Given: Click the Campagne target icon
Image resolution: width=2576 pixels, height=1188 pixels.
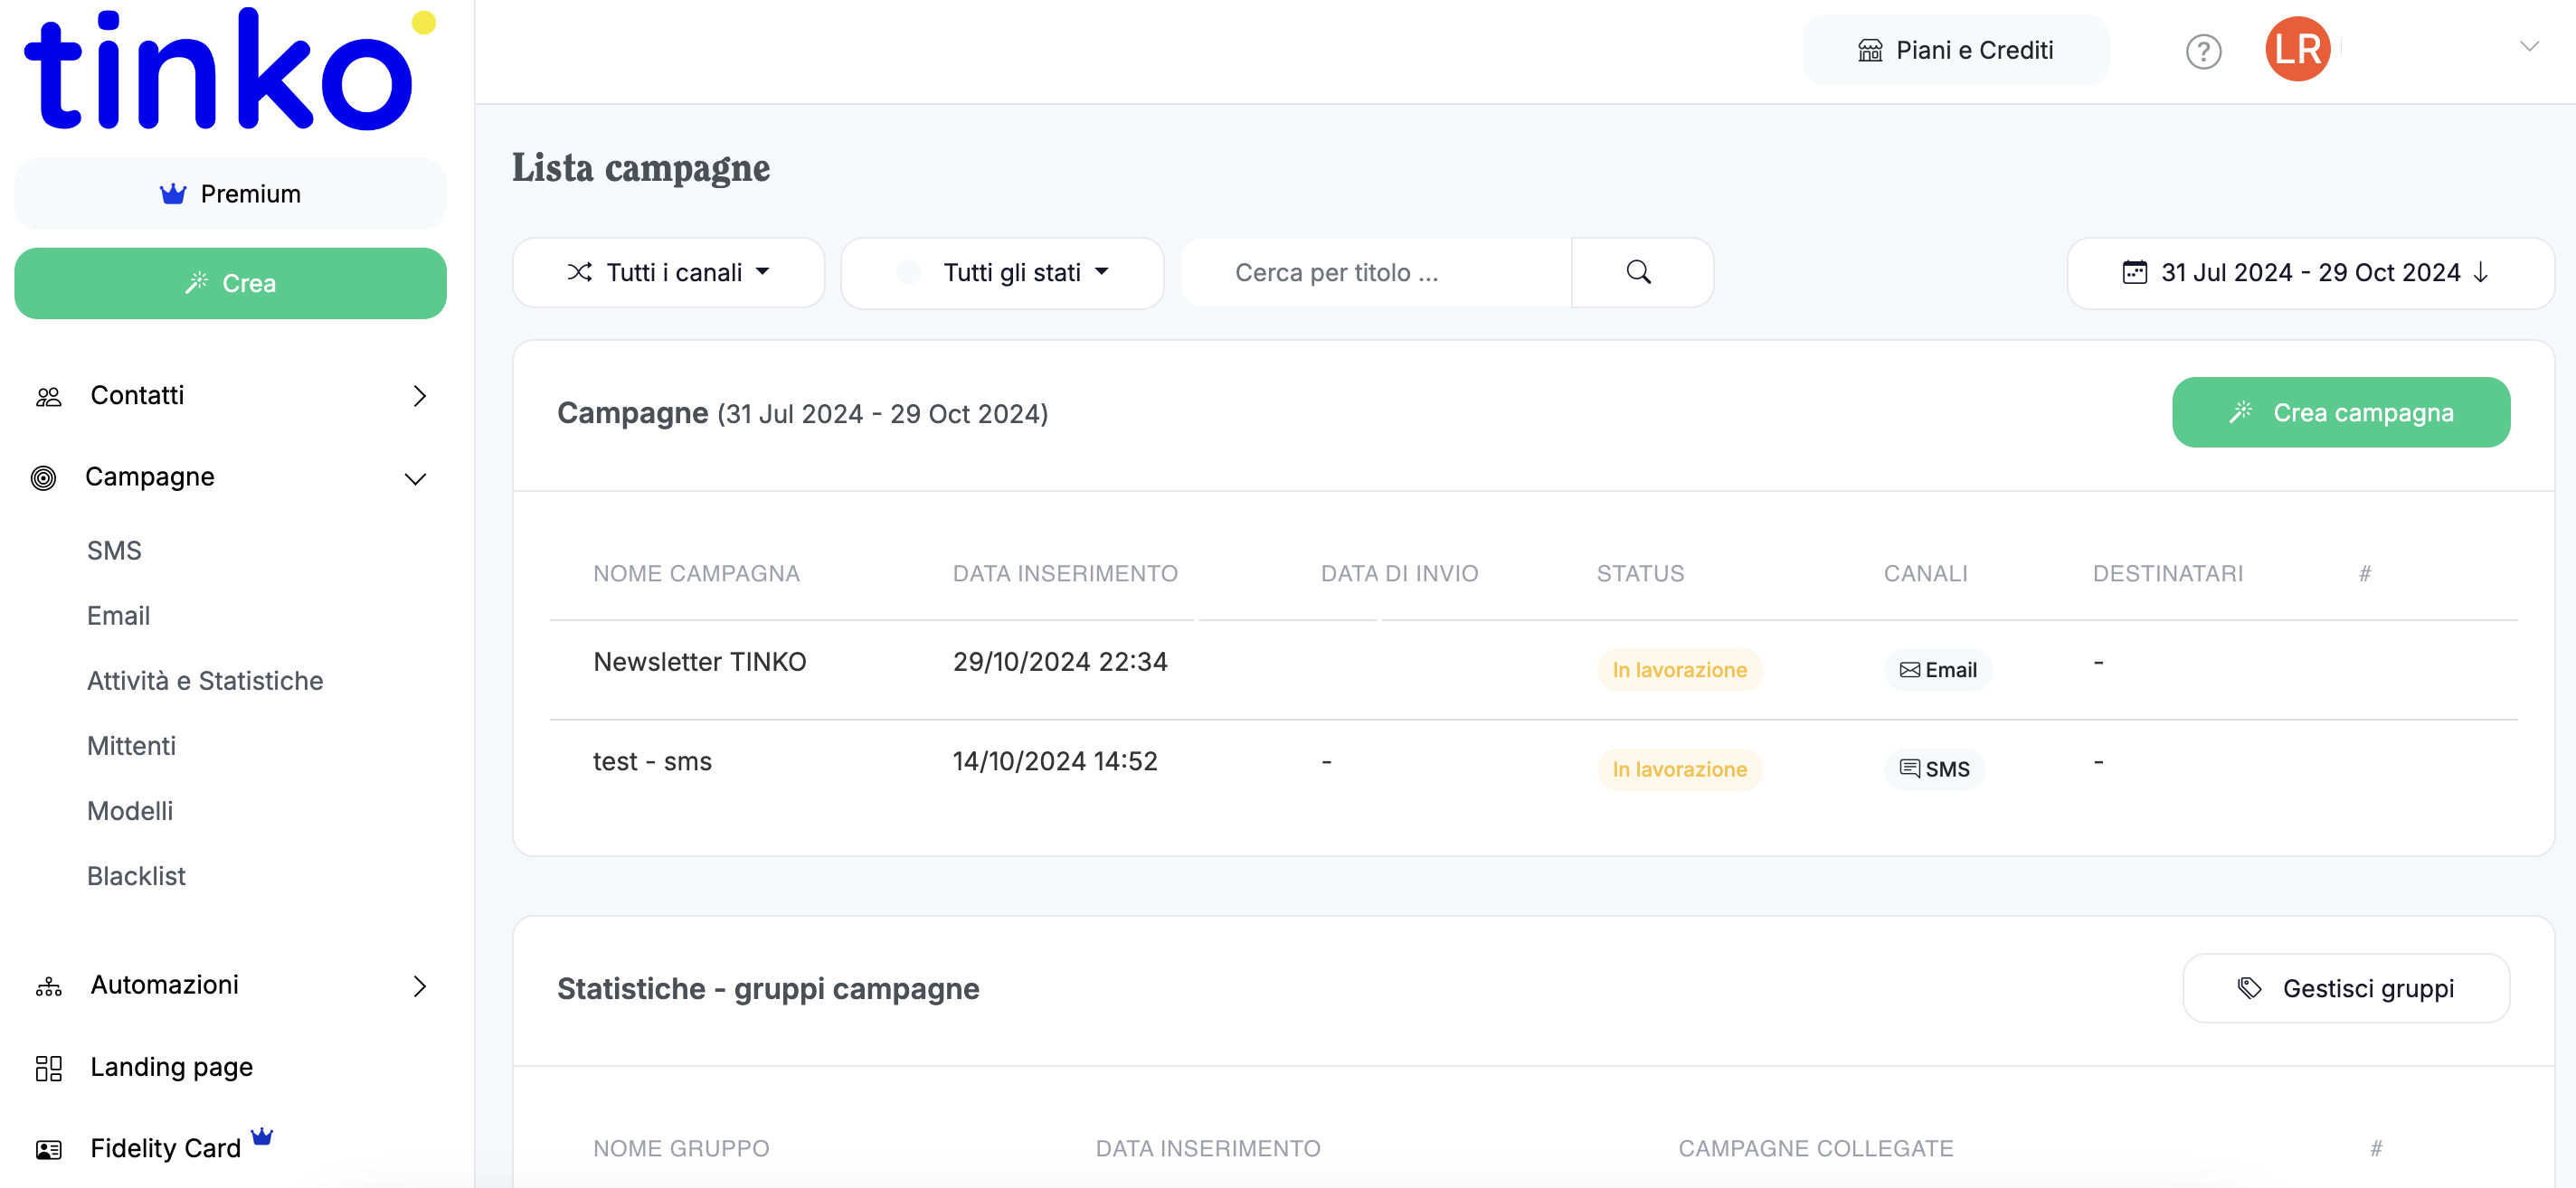Looking at the screenshot, I should 43,477.
